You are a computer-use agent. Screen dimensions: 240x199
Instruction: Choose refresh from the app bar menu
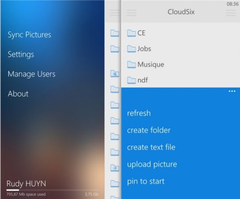pyautogui.click(x=139, y=113)
